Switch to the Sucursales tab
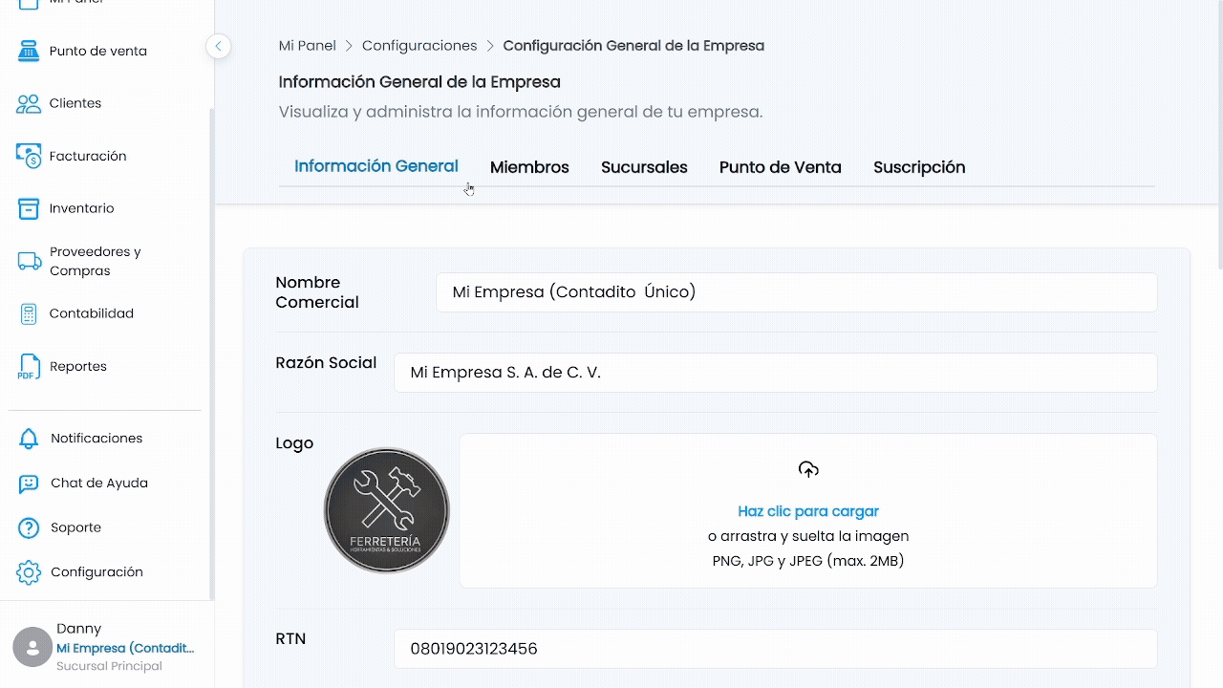 [644, 167]
